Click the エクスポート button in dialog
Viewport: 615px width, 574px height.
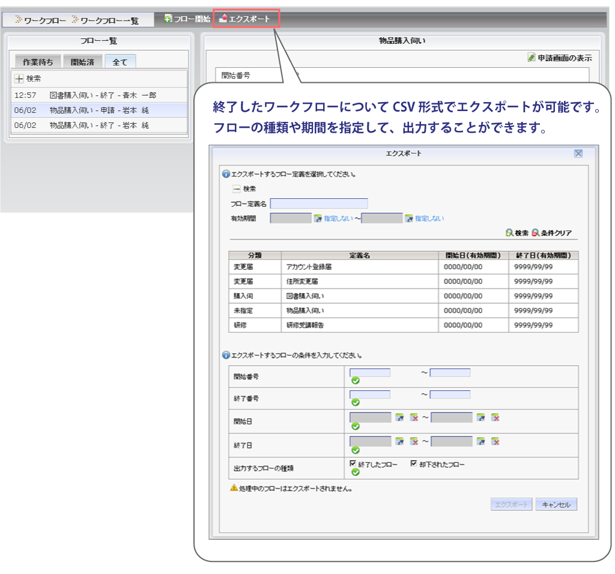coord(511,504)
